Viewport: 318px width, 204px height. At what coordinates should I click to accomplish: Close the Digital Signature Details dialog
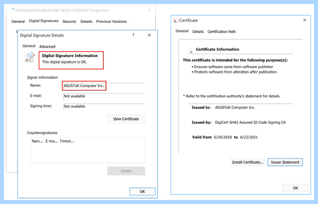coord(149,35)
